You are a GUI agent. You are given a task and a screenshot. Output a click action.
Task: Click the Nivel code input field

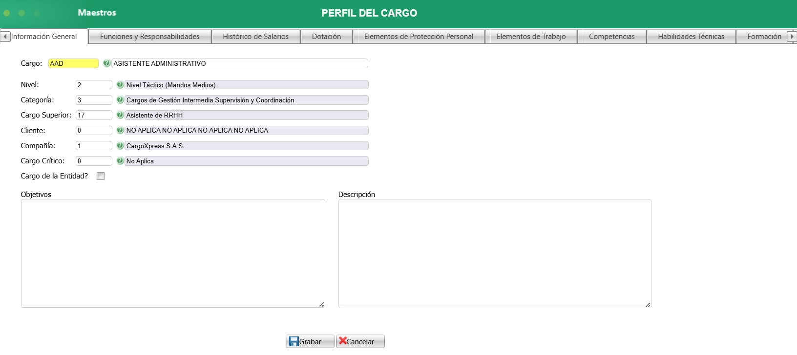pos(94,85)
